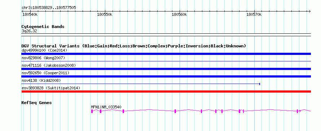Click the 180560k ruler tick label
Screen dimensions: 321x131
180,15
